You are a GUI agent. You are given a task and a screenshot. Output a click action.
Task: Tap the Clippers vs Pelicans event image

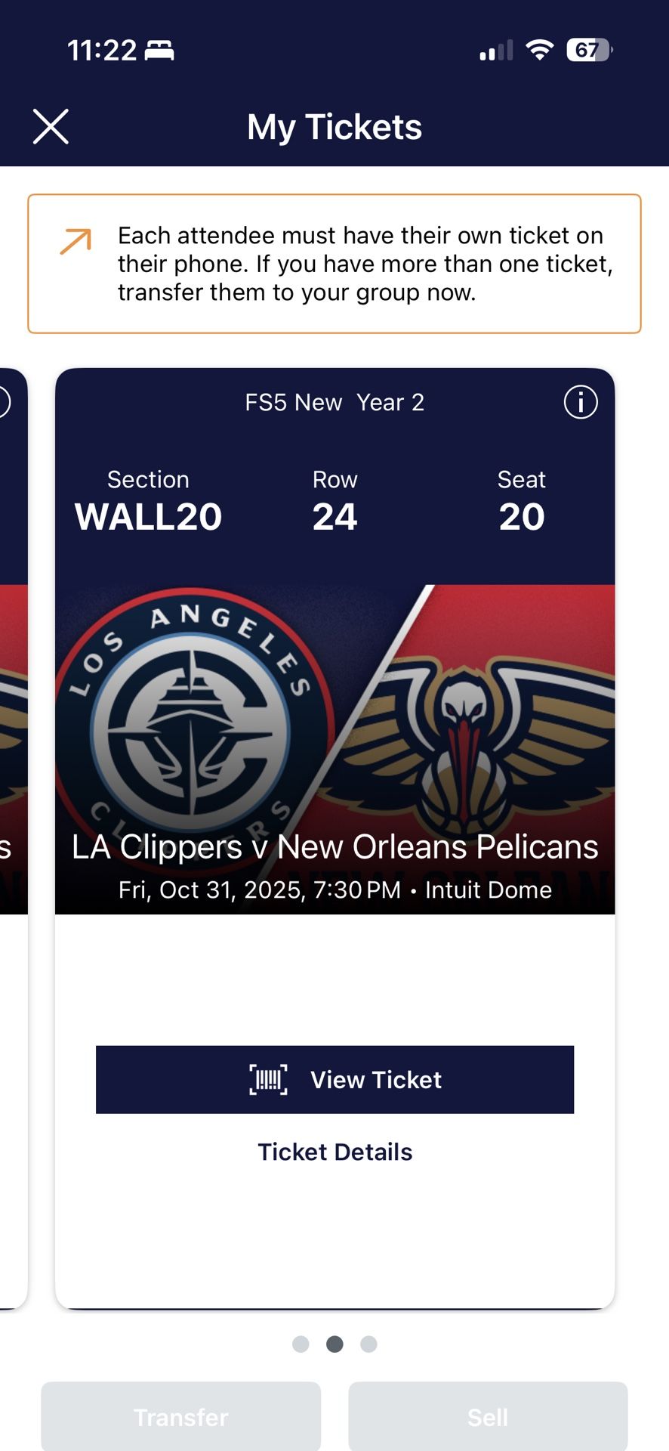pyautogui.click(x=334, y=725)
